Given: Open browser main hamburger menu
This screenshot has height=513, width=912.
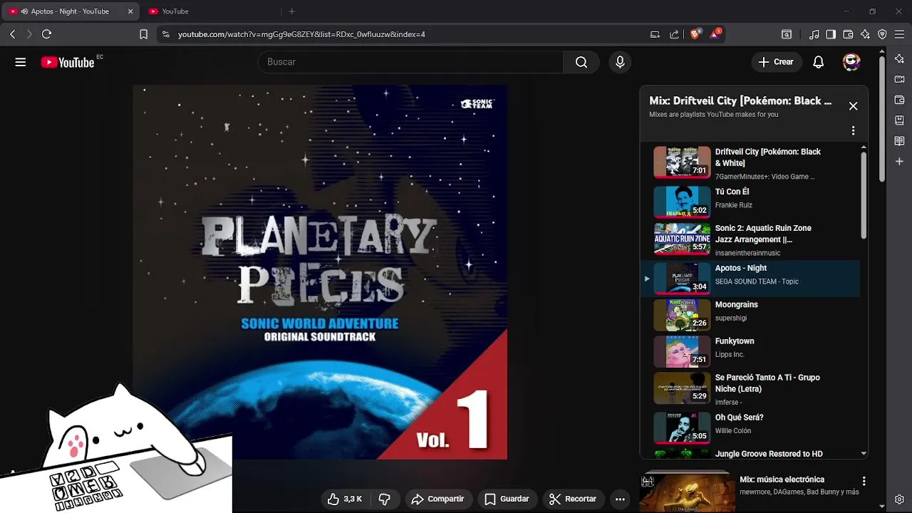Looking at the screenshot, I should click(x=900, y=34).
